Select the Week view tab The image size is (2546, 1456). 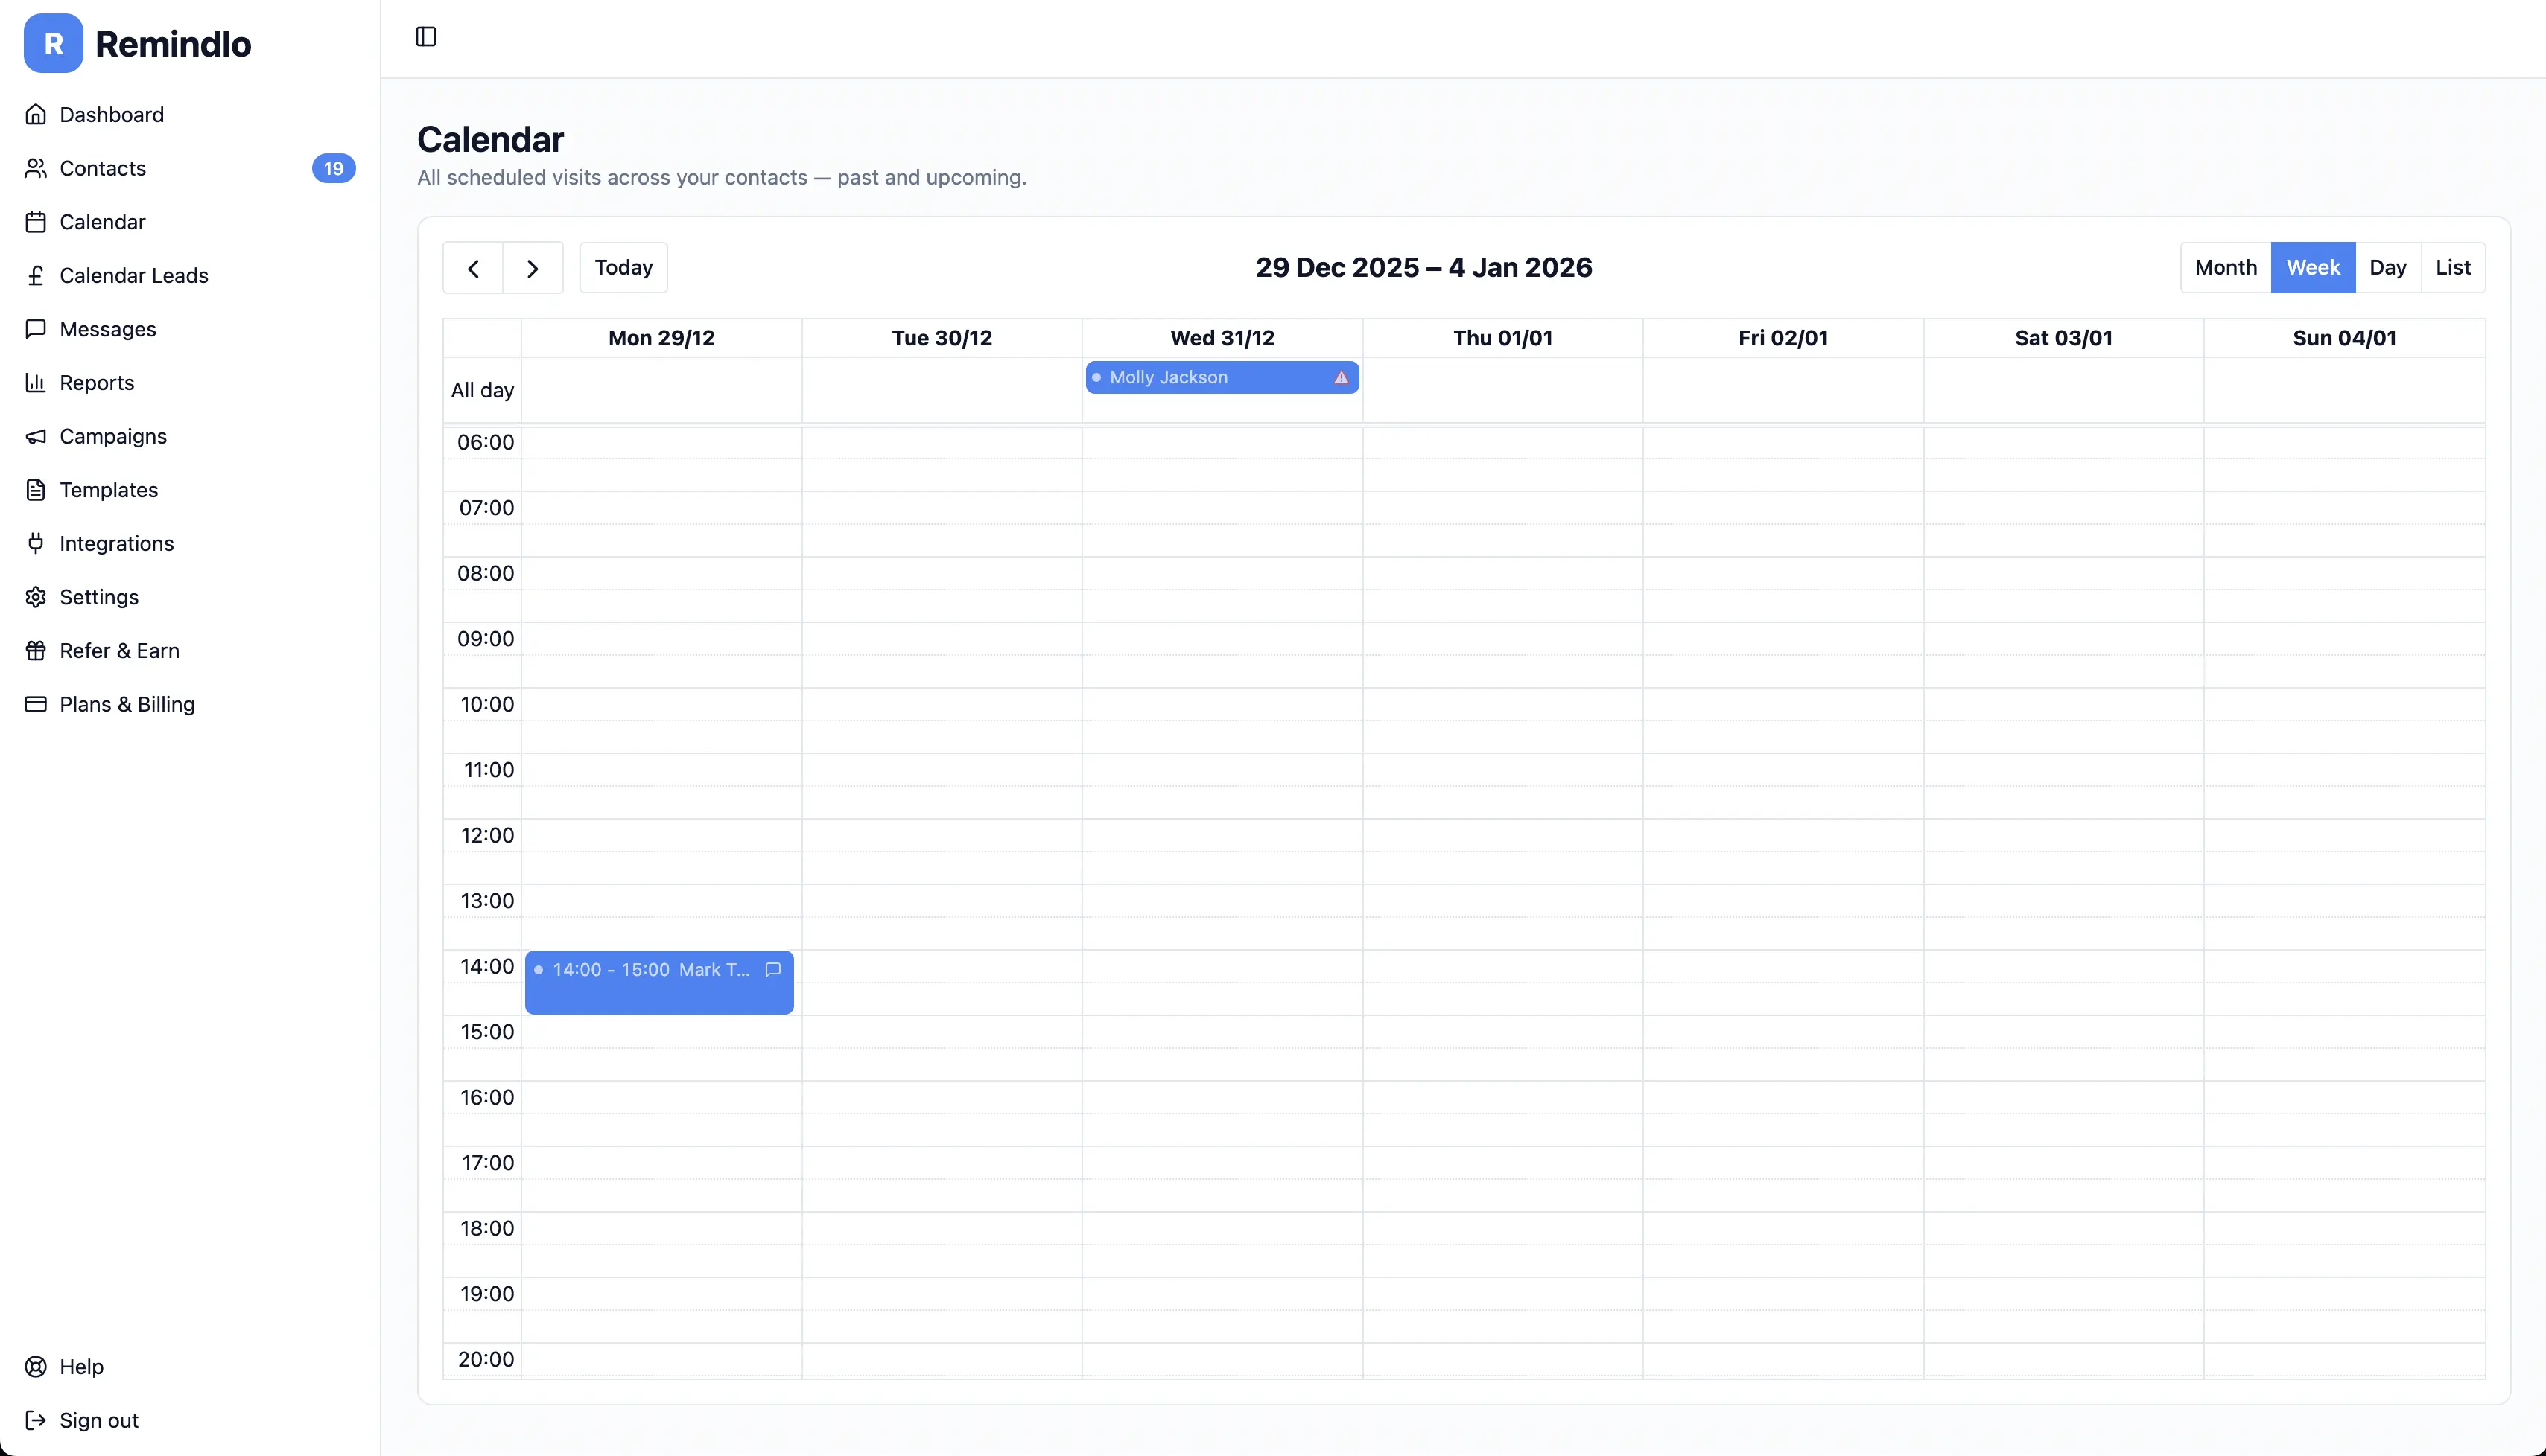coord(2313,268)
